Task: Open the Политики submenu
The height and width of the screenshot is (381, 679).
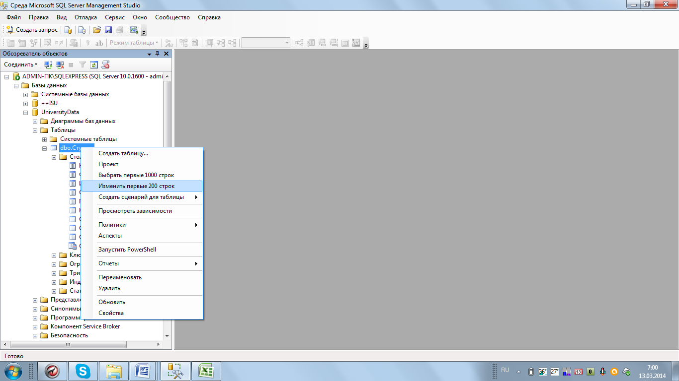Action: (142, 225)
